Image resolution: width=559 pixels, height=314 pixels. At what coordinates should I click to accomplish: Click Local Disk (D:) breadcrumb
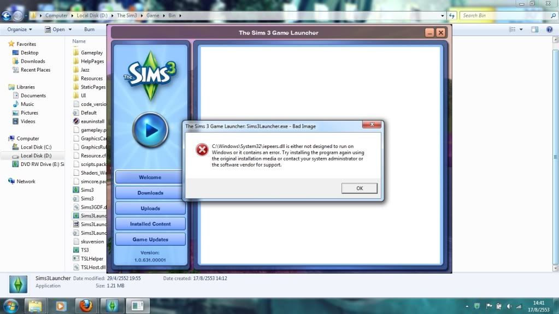(92, 15)
